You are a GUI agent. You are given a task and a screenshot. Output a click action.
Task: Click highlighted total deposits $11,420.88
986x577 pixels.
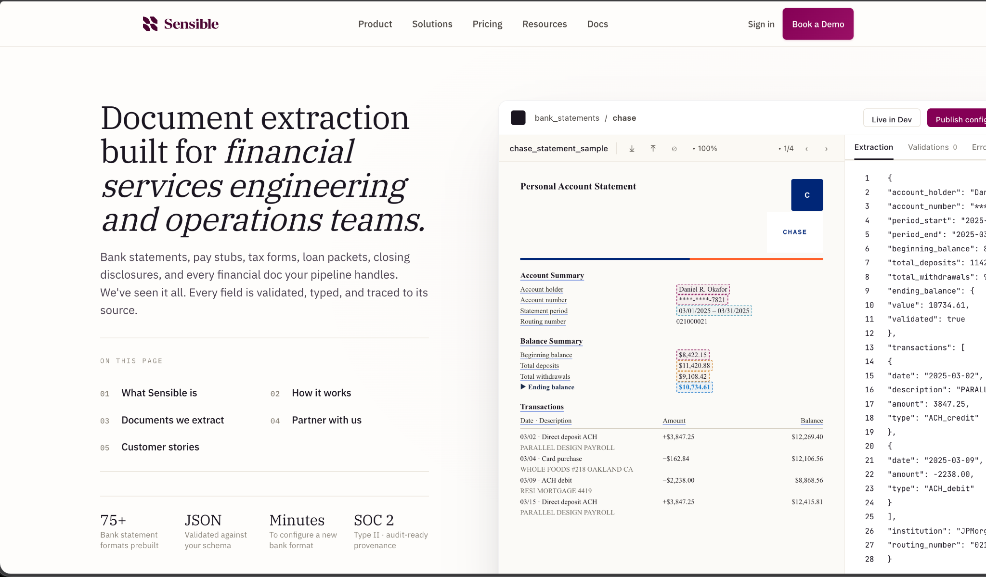point(694,366)
